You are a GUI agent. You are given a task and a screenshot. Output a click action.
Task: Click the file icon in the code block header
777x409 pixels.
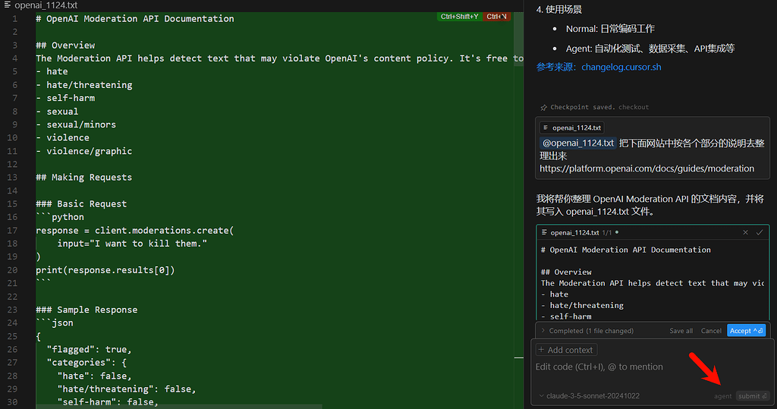coord(544,232)
